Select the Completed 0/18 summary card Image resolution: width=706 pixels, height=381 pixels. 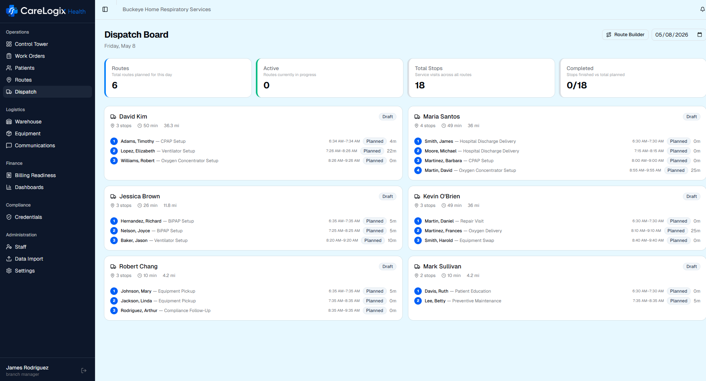pos(633,78)
